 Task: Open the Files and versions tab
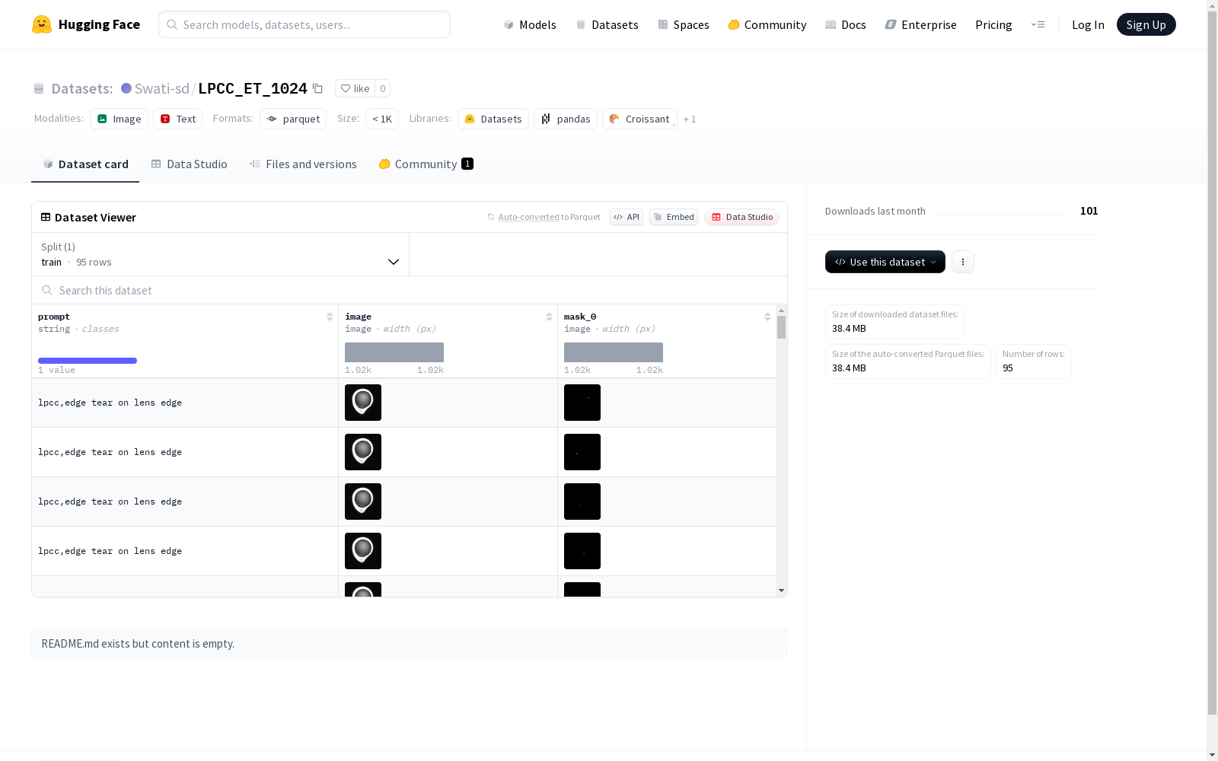[x=303, y=164]
